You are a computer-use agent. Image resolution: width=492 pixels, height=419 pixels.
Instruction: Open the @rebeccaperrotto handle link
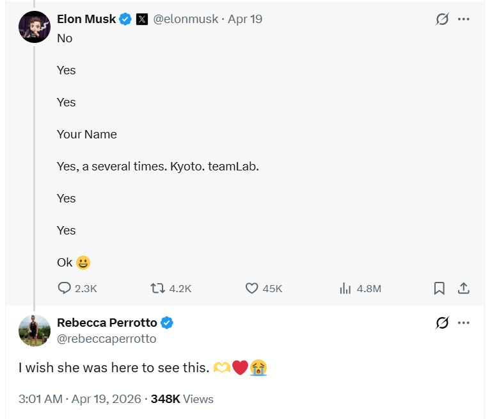tap(107, 338)
